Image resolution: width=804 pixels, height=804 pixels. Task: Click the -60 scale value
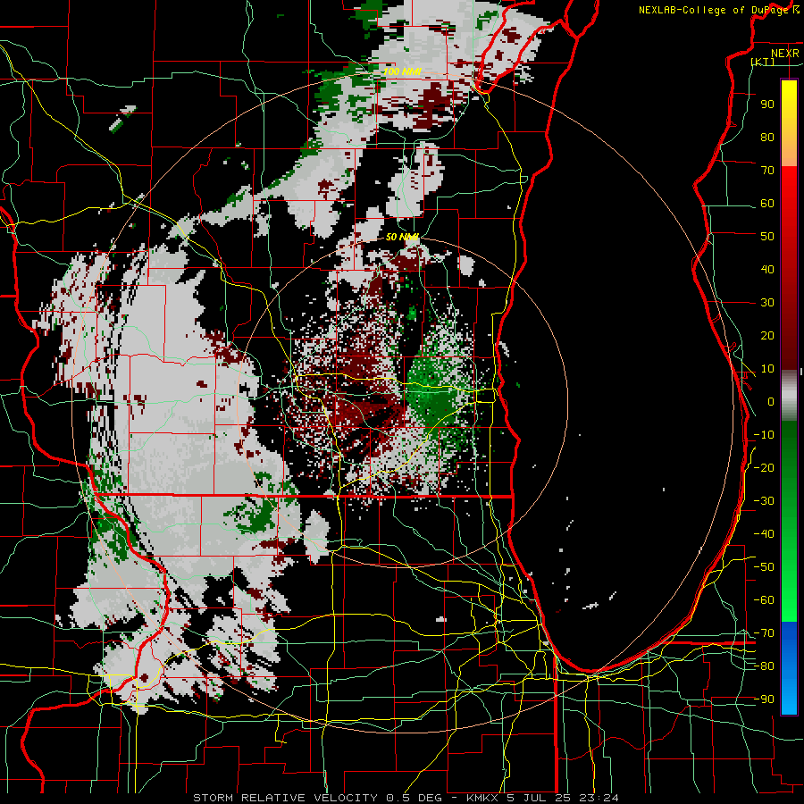click(764, 600)
